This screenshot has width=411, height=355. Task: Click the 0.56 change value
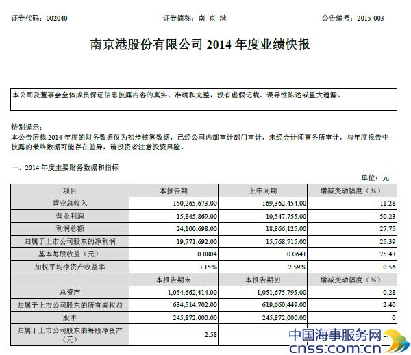point(389,267)
